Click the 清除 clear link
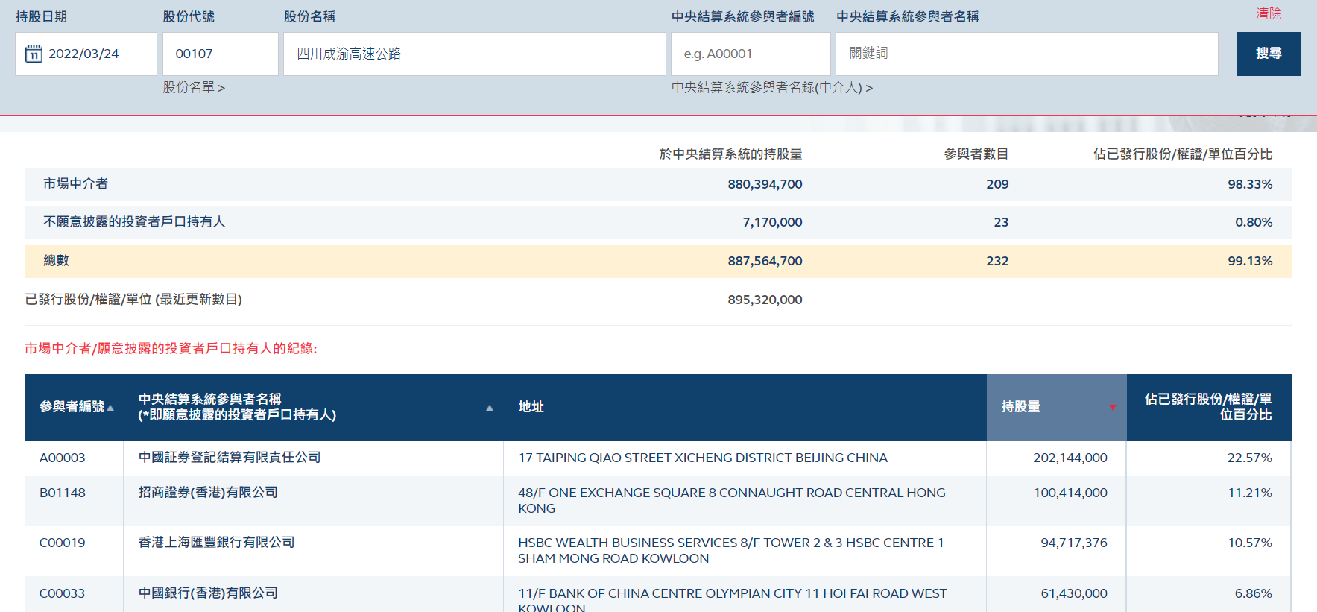This screenshot has width=1317, height=612. (x=1269, y=13)
